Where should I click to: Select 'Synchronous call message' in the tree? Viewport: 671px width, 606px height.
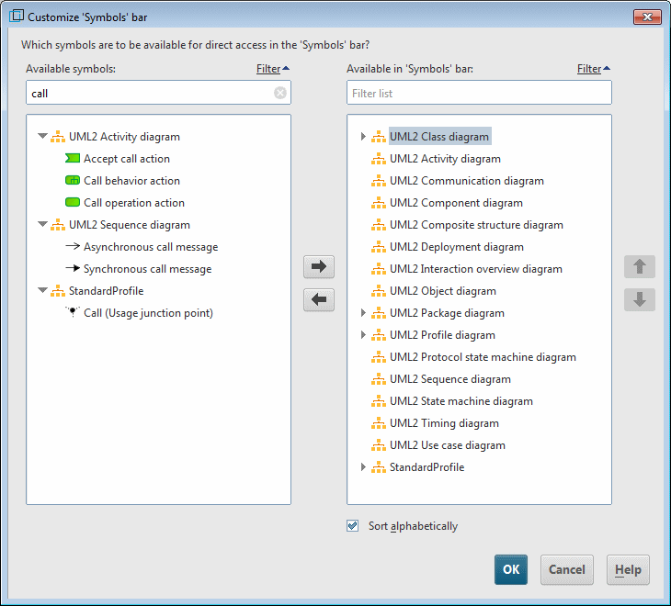click(x=148, y=269)
